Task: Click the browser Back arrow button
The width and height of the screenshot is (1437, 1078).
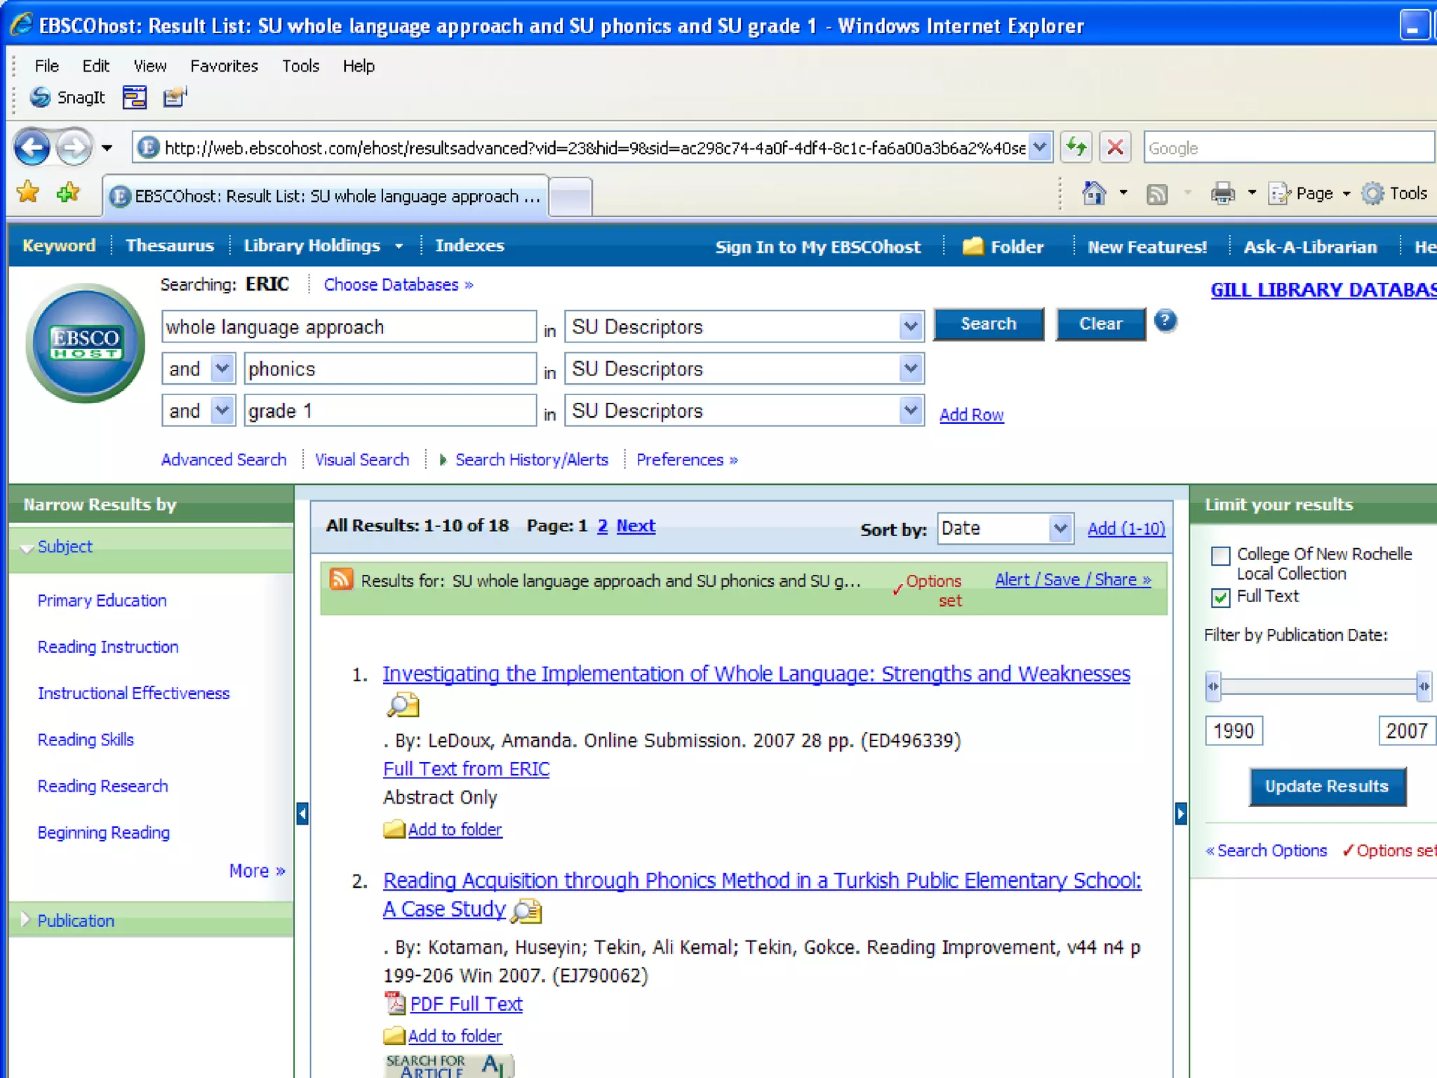Action: click(x=32, y=148)
